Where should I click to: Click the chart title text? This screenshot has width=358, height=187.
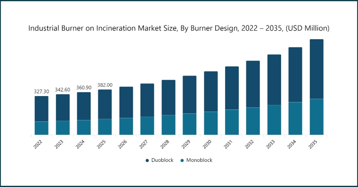tap(179, 28)
